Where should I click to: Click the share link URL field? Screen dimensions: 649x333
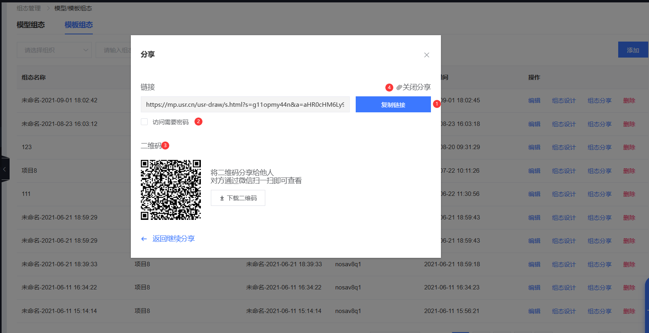point(245,104)
